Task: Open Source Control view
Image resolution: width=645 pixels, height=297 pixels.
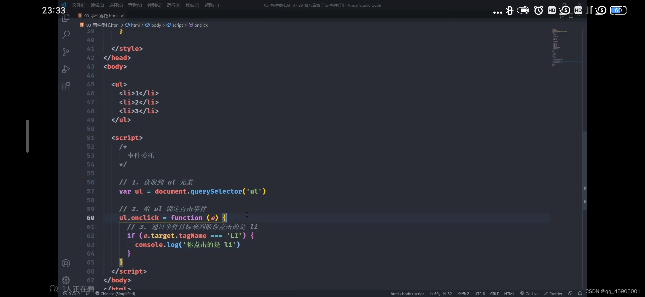Action: point(66,52)
